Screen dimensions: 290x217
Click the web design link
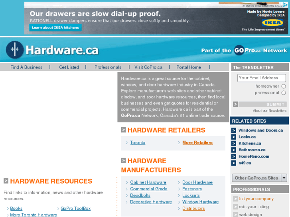point(251,215)
